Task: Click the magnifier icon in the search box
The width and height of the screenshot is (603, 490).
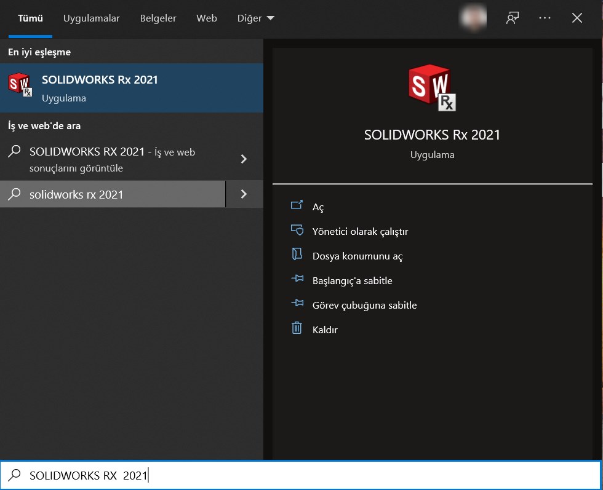Action: 14,475
